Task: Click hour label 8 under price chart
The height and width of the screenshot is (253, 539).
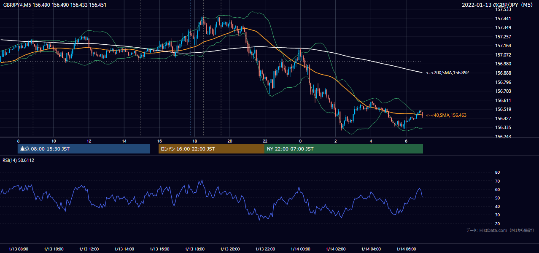Action: pyautogui.click(x=18, y=141)
